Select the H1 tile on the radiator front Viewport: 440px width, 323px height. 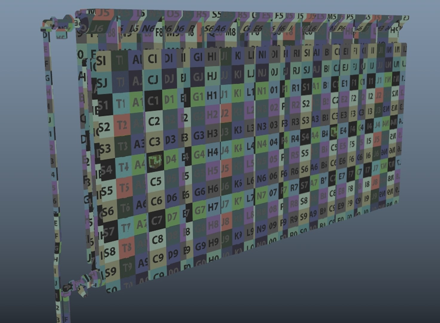pos(212,96)
